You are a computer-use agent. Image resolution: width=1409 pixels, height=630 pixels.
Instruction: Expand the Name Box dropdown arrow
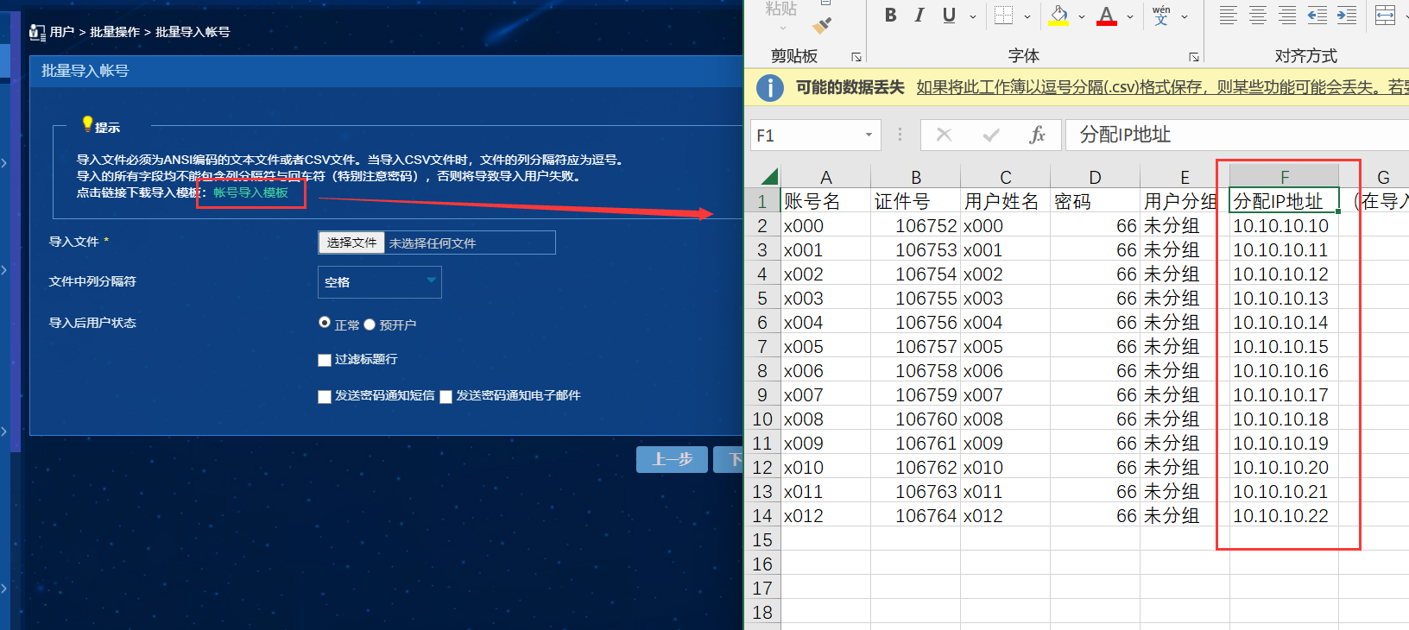[x=869, y=135]
